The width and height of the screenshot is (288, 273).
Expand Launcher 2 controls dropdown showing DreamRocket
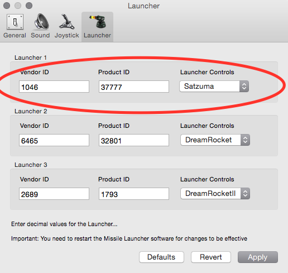215,140
